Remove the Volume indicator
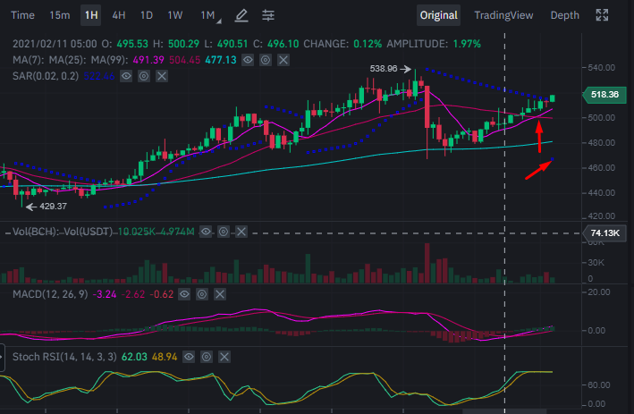Screen dimensions: 634x414 point(241,232)
